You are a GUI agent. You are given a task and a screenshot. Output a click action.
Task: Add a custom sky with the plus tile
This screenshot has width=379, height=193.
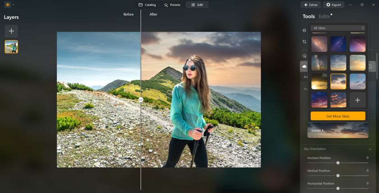(x=357, y=100)
